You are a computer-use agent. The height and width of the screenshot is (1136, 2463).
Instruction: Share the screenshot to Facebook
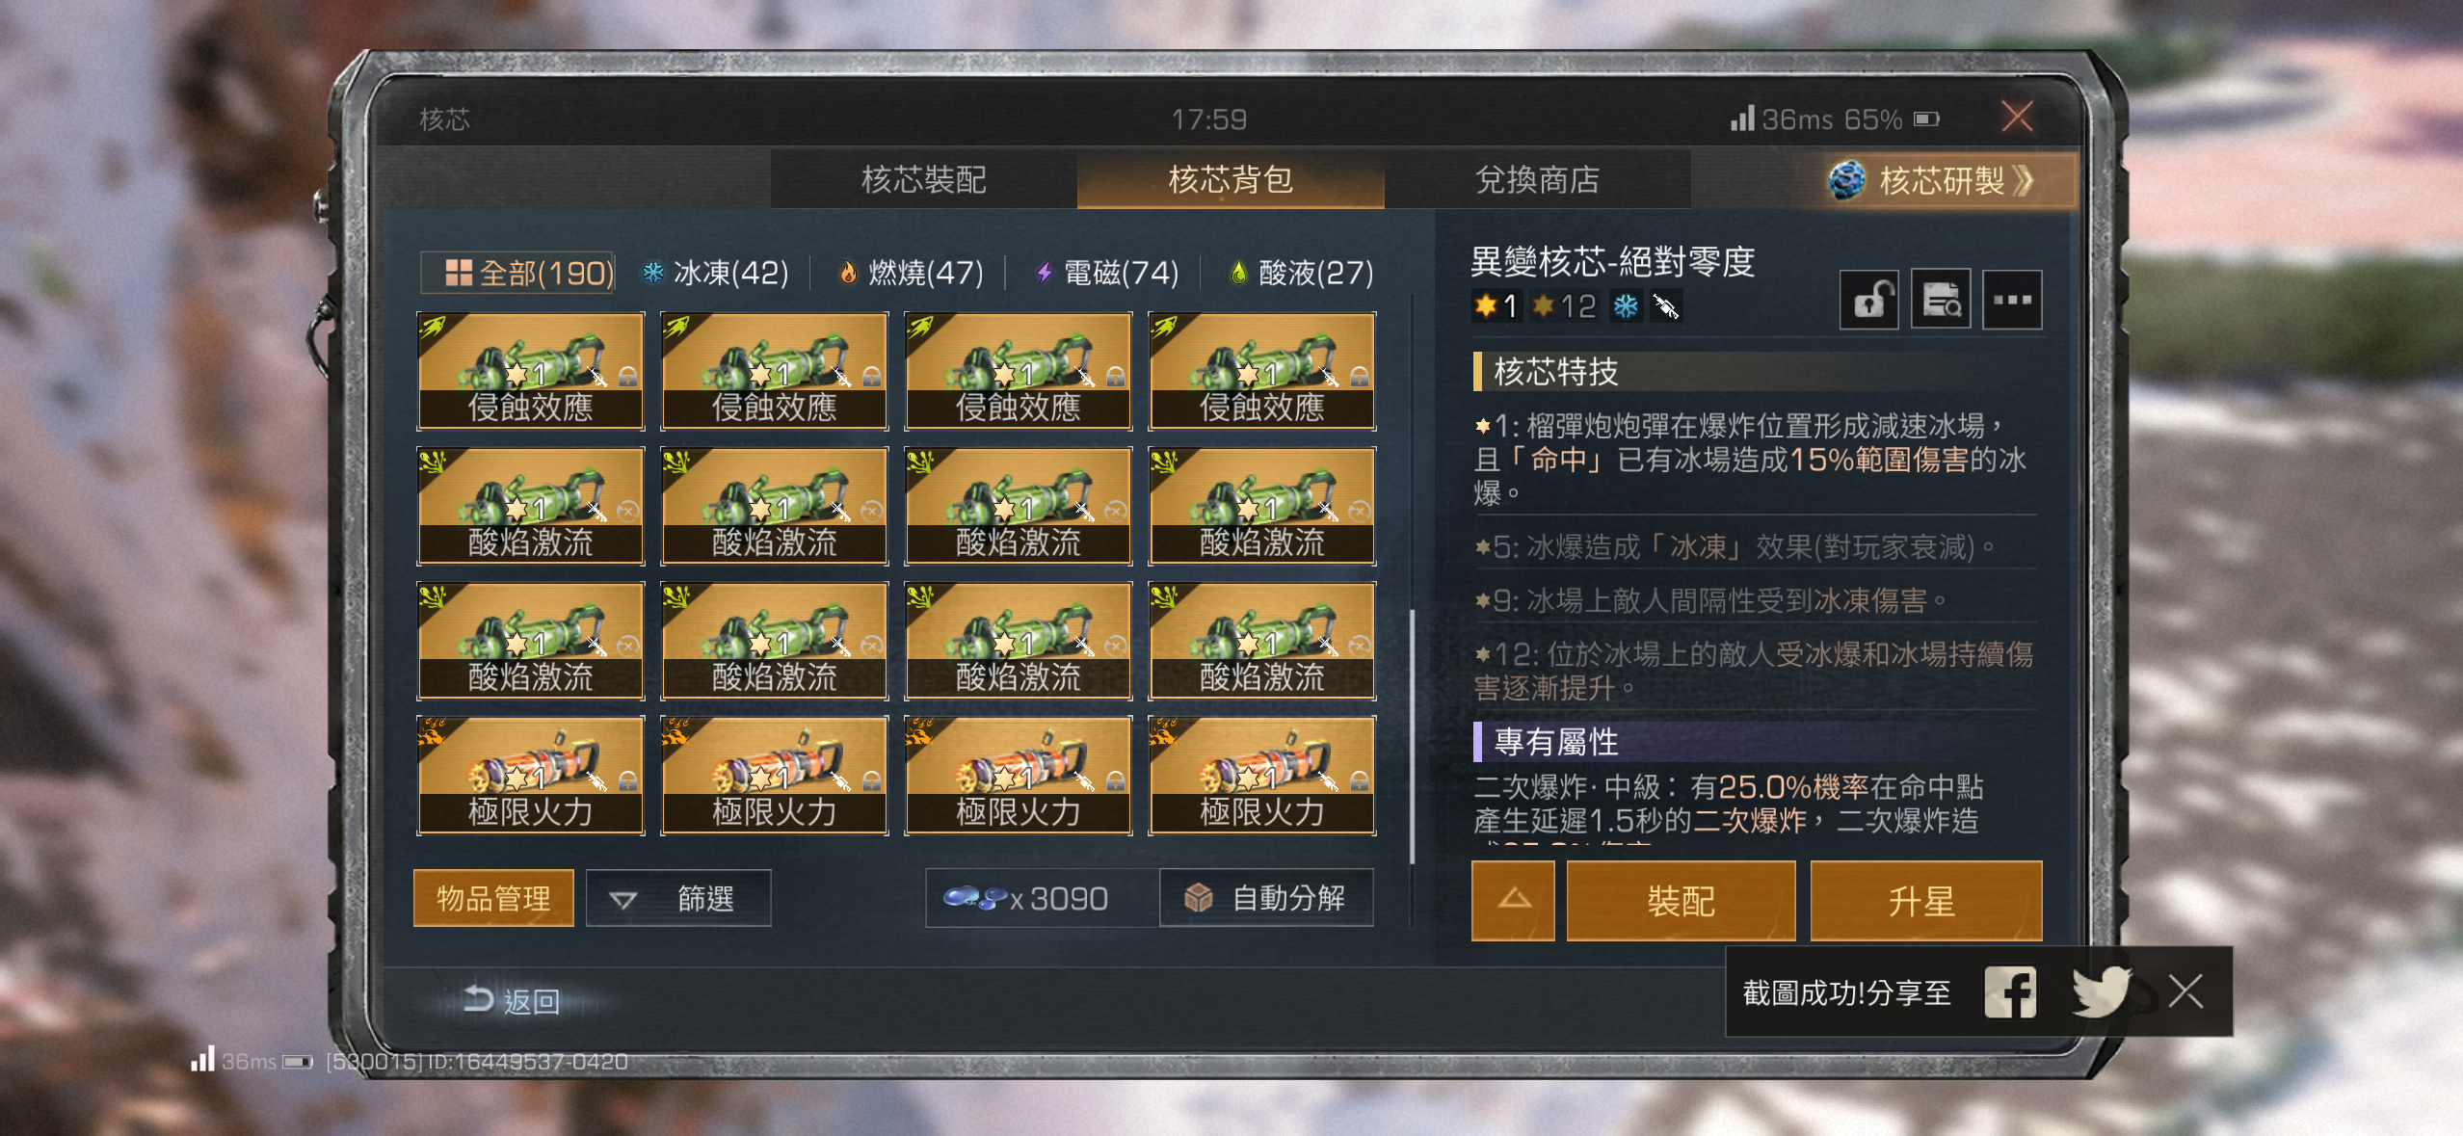point(2010,991)
